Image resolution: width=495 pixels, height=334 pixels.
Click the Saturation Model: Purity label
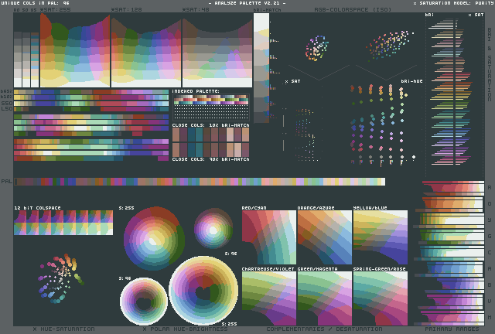coord(452,3)
